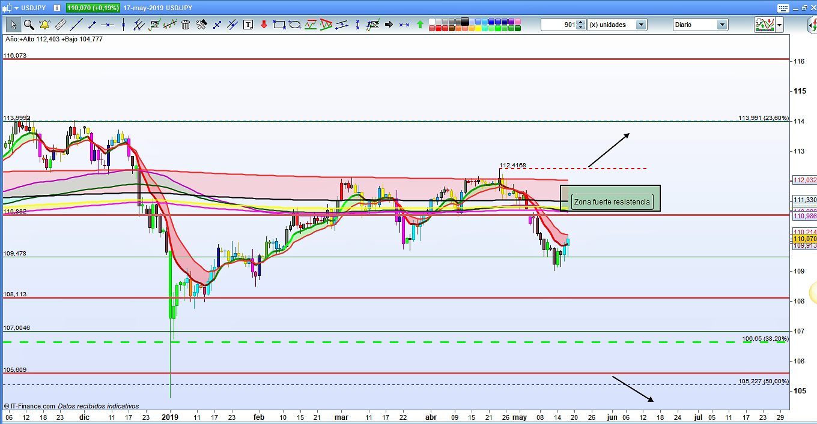Click the add indicators button

click(764, 25)
